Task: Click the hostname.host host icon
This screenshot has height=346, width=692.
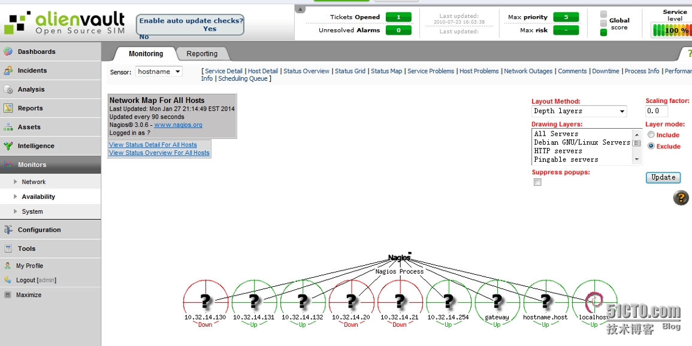Action: pyautogui.click(x=545, y=302)
